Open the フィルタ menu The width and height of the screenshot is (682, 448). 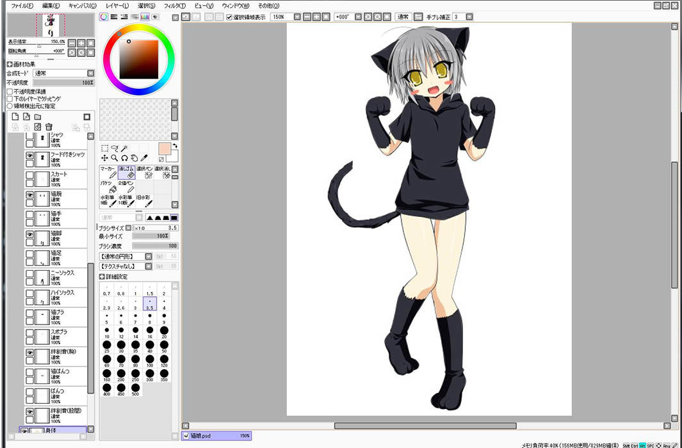174,6
